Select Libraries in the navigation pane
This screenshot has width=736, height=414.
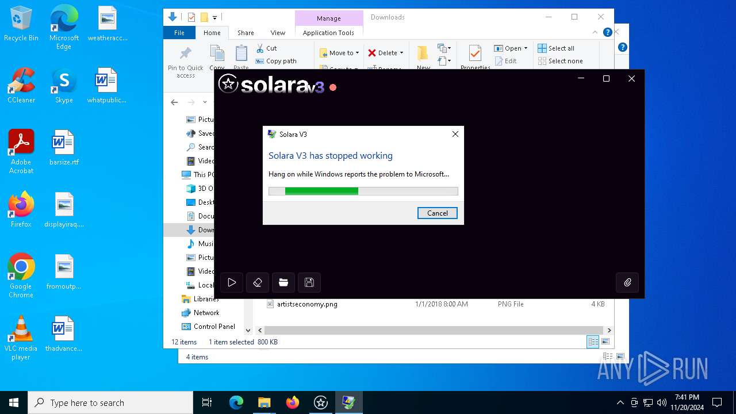click(200, 299)
